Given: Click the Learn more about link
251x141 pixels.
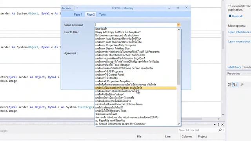Looking at the screenshot, I should pos(239,42).
